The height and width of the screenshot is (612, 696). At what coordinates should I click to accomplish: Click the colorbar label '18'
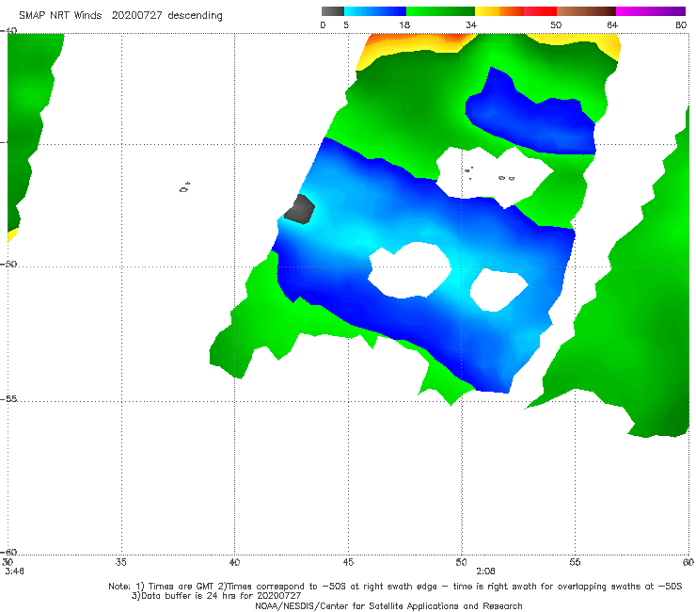pyautogui.click(x=404, y=24)
